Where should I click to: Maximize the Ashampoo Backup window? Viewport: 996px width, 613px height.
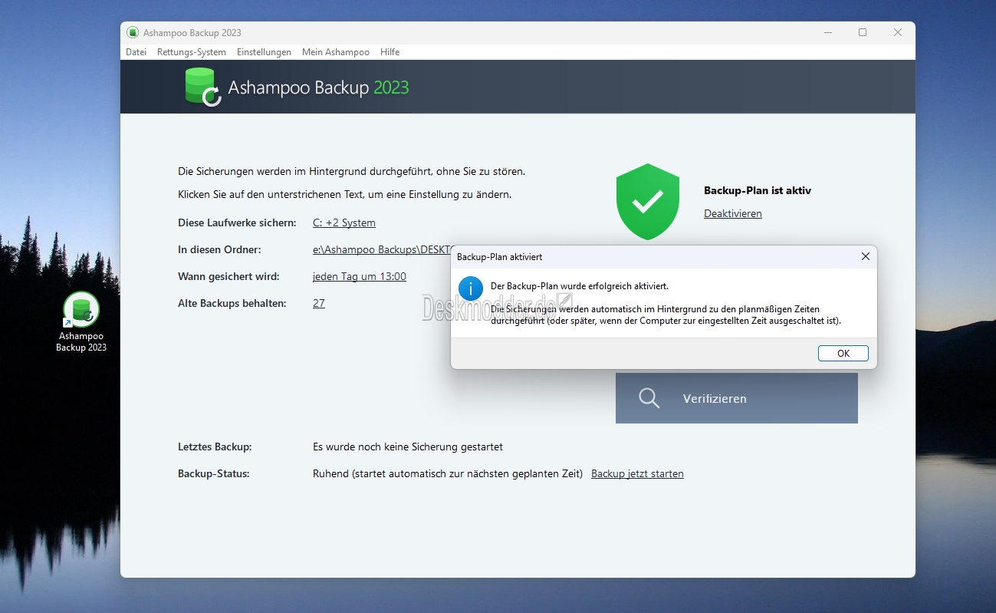point(863,32)
